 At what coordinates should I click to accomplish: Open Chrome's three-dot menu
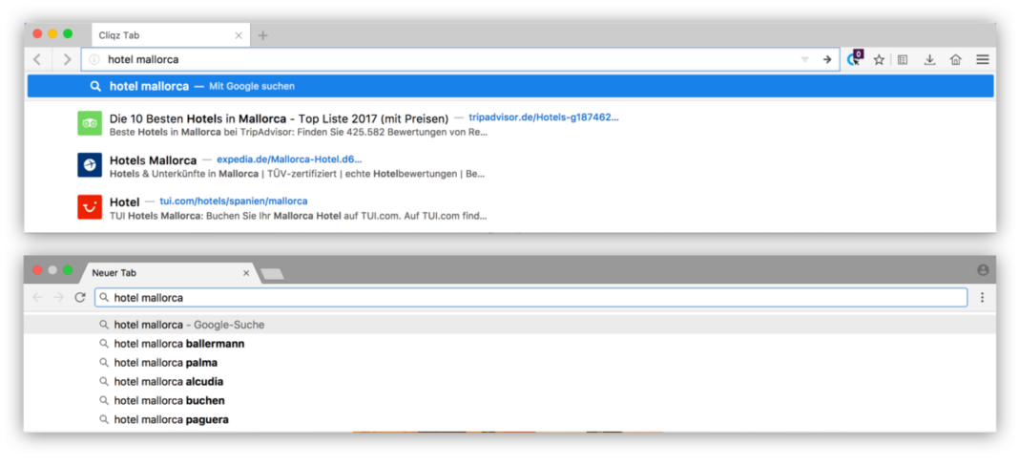pos(982,297)
